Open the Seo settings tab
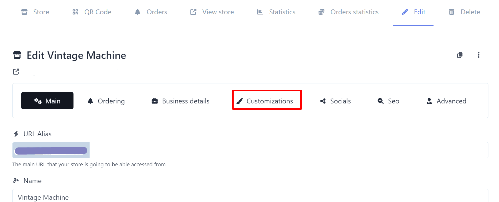The height and width of the screenshot is (202, 499). click(x=388, y=101)
